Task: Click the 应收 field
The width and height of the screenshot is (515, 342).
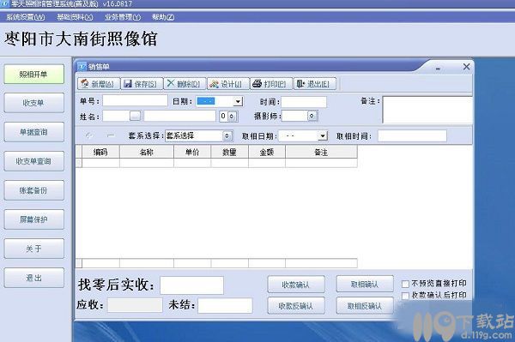Action: pos(135,305)
